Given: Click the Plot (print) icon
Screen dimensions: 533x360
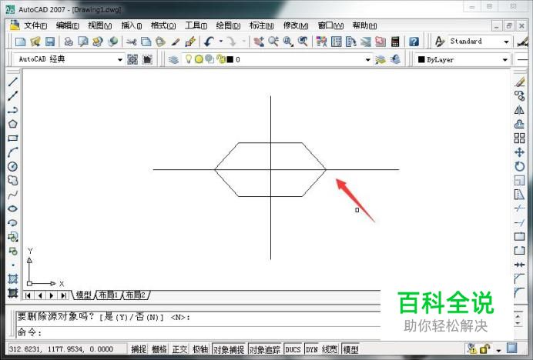Looking at the screenshot, I should 69,42.
